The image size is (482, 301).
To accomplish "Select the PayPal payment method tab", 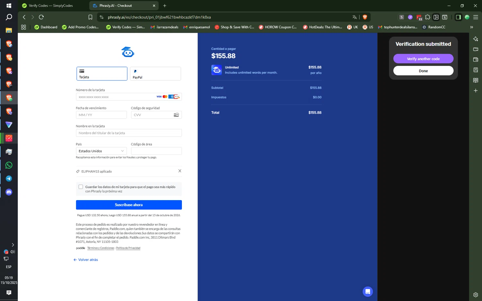I will click(156, 74).
